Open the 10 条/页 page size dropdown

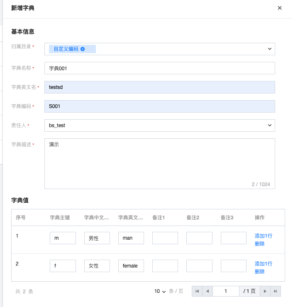click(x=160, y=291)
